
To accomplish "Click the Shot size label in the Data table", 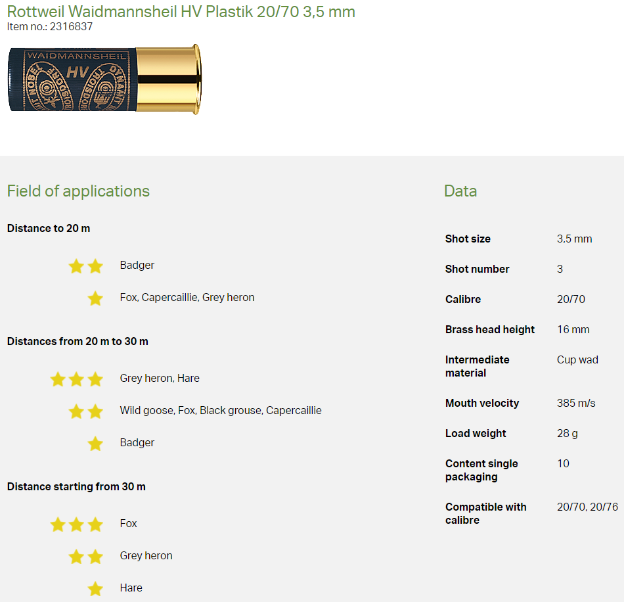I will pos(468,239).
